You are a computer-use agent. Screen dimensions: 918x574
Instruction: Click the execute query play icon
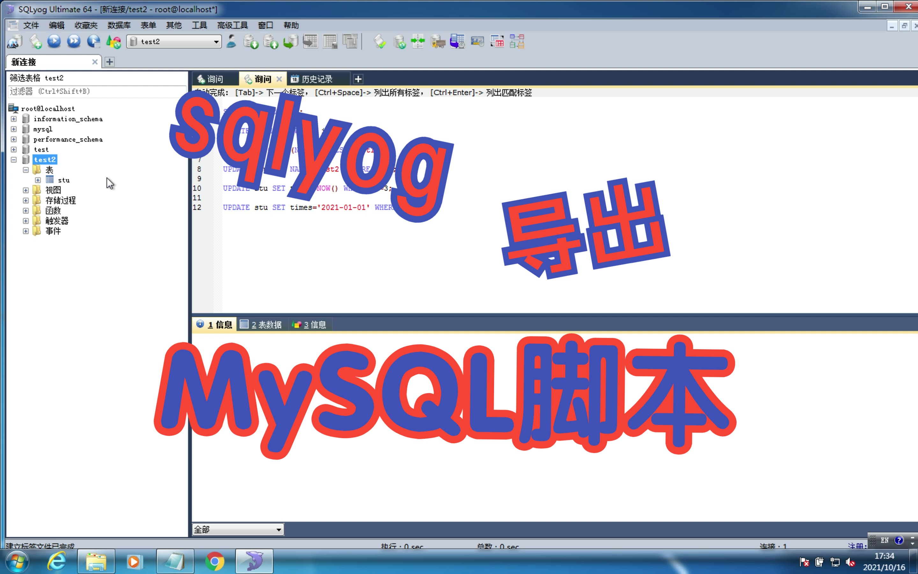(54, 41)
